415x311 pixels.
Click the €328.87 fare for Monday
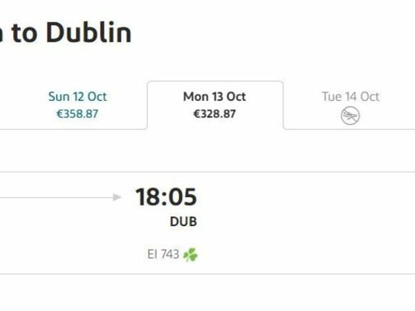pos(214,114)
